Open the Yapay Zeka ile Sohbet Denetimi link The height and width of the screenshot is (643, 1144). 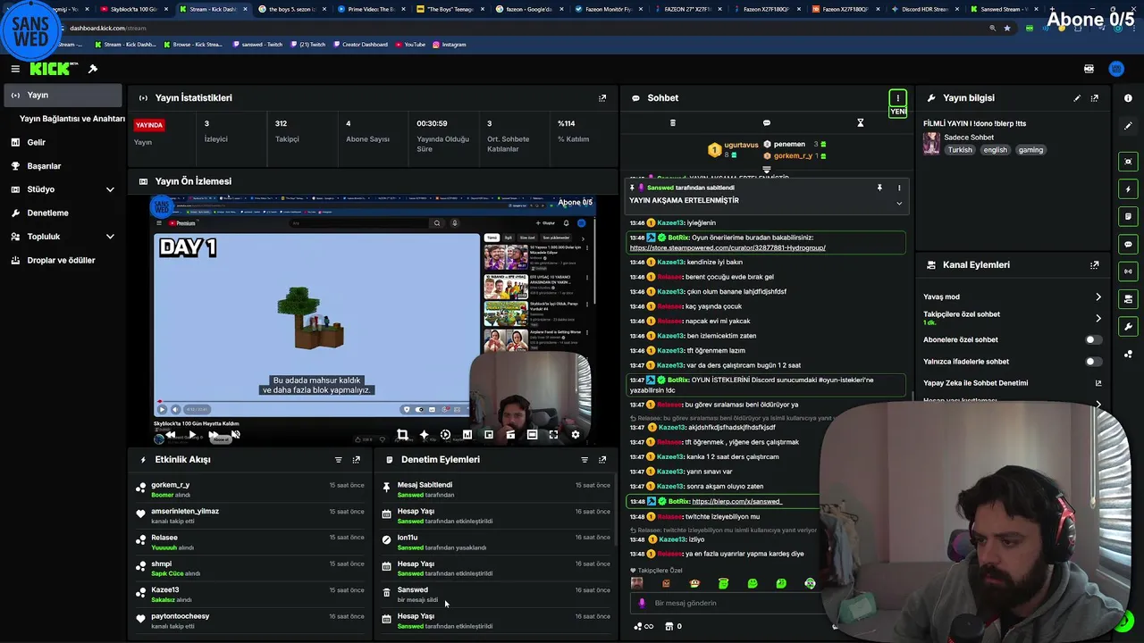coord(1012,383)
